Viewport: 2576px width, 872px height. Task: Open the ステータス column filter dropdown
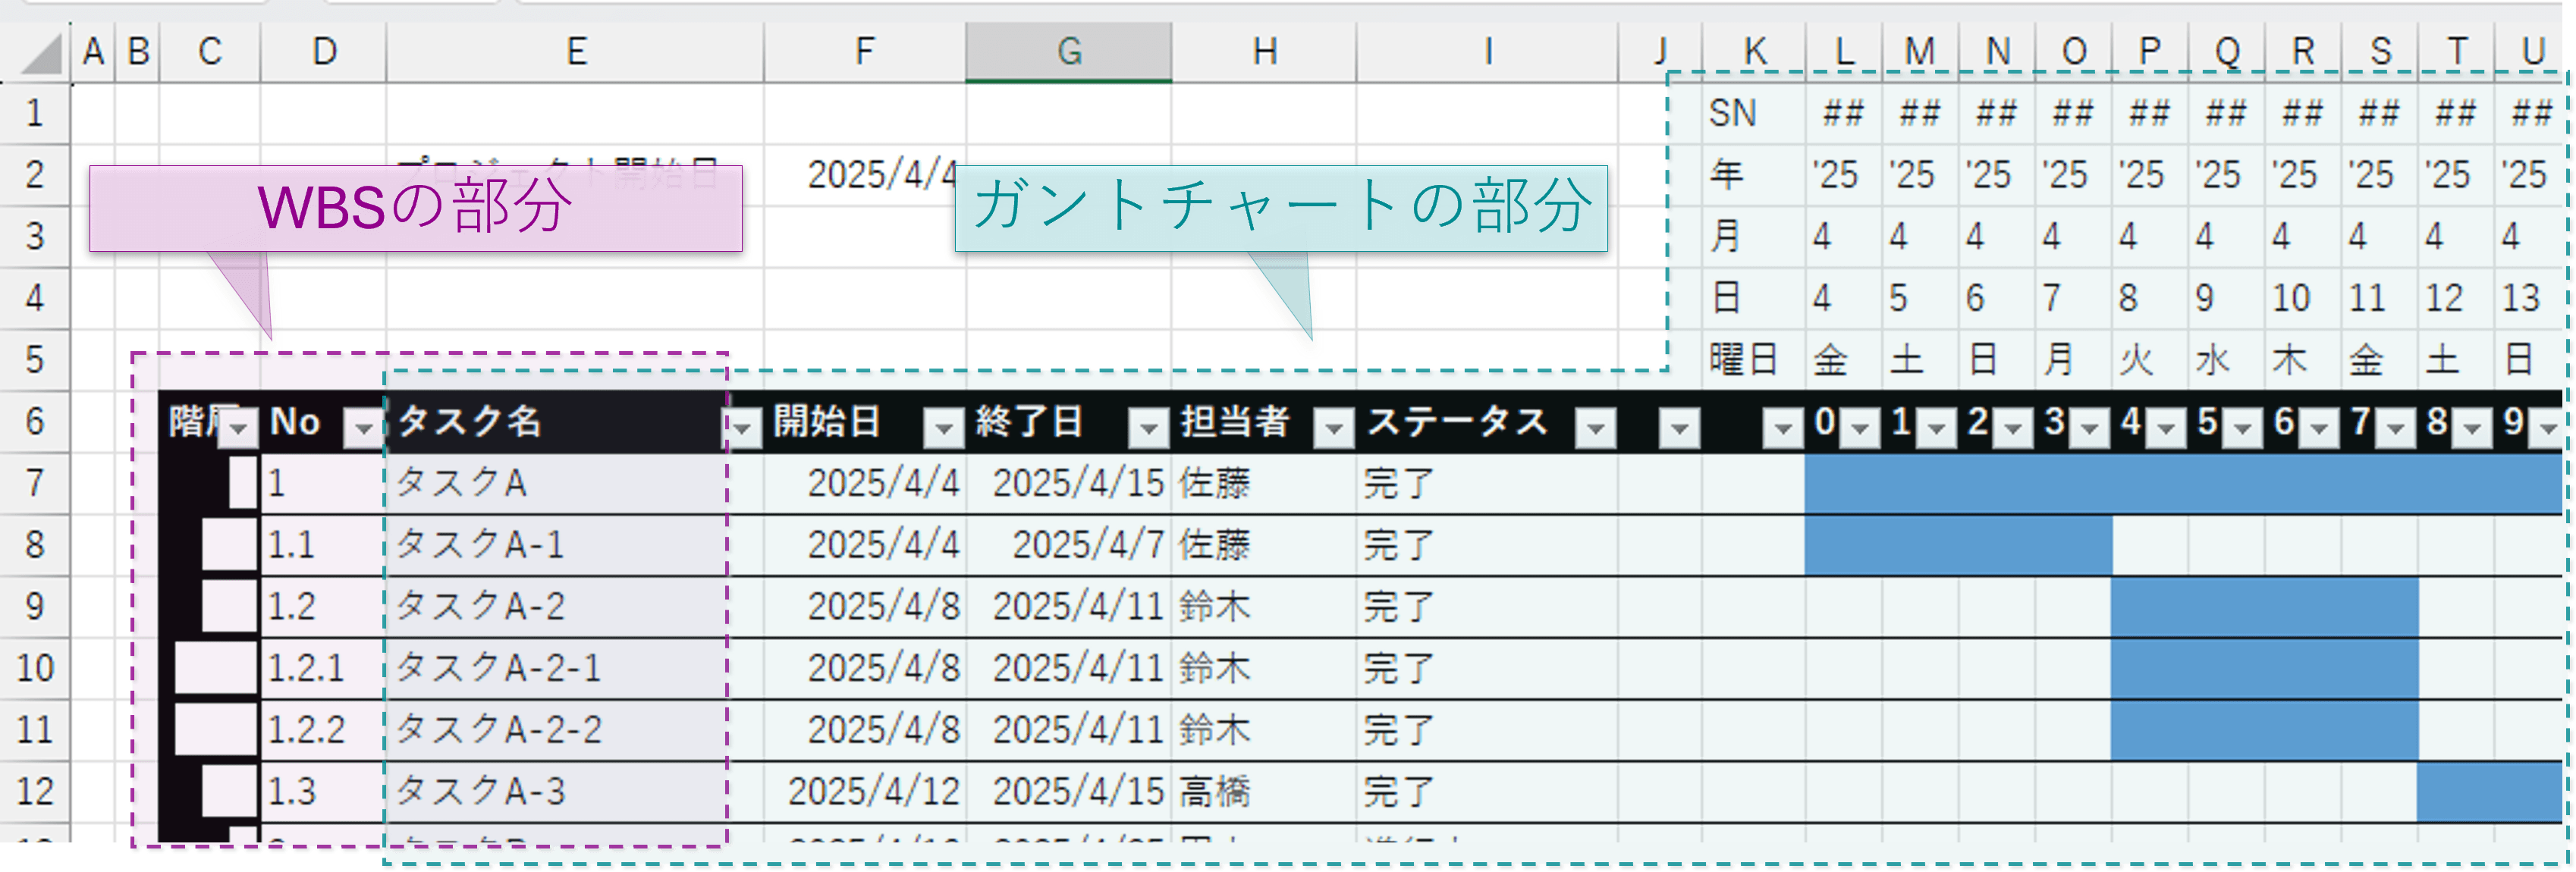tap(1595, 428)
